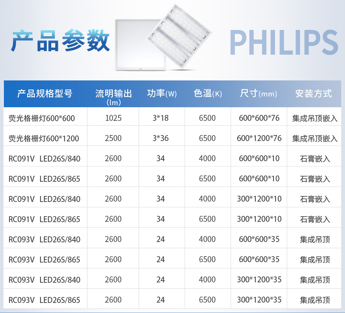Click 4000 color temperature in the 300*1200*10 row
Viewport: 345px width, 313px height.
click(x=207, y=199)
